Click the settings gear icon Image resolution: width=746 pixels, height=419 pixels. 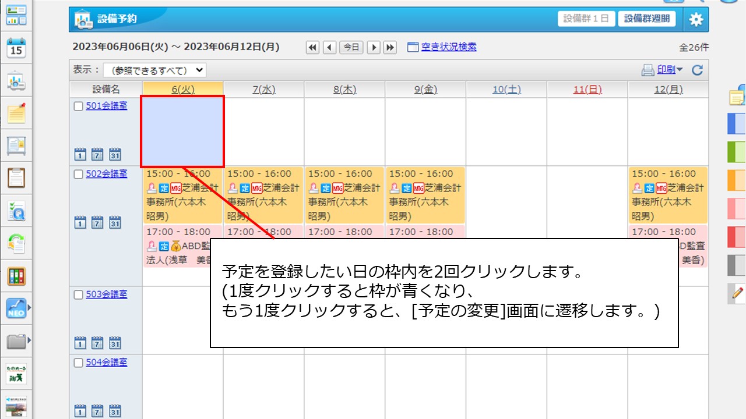pyautogui.click(x=696, y=19)
